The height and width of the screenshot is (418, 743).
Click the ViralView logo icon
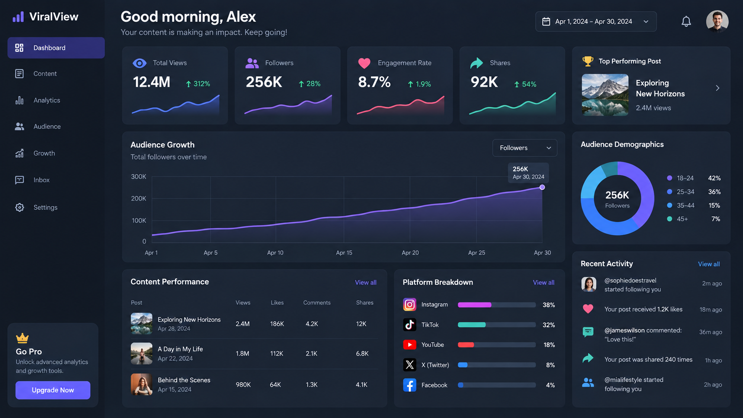click(18, 17)
